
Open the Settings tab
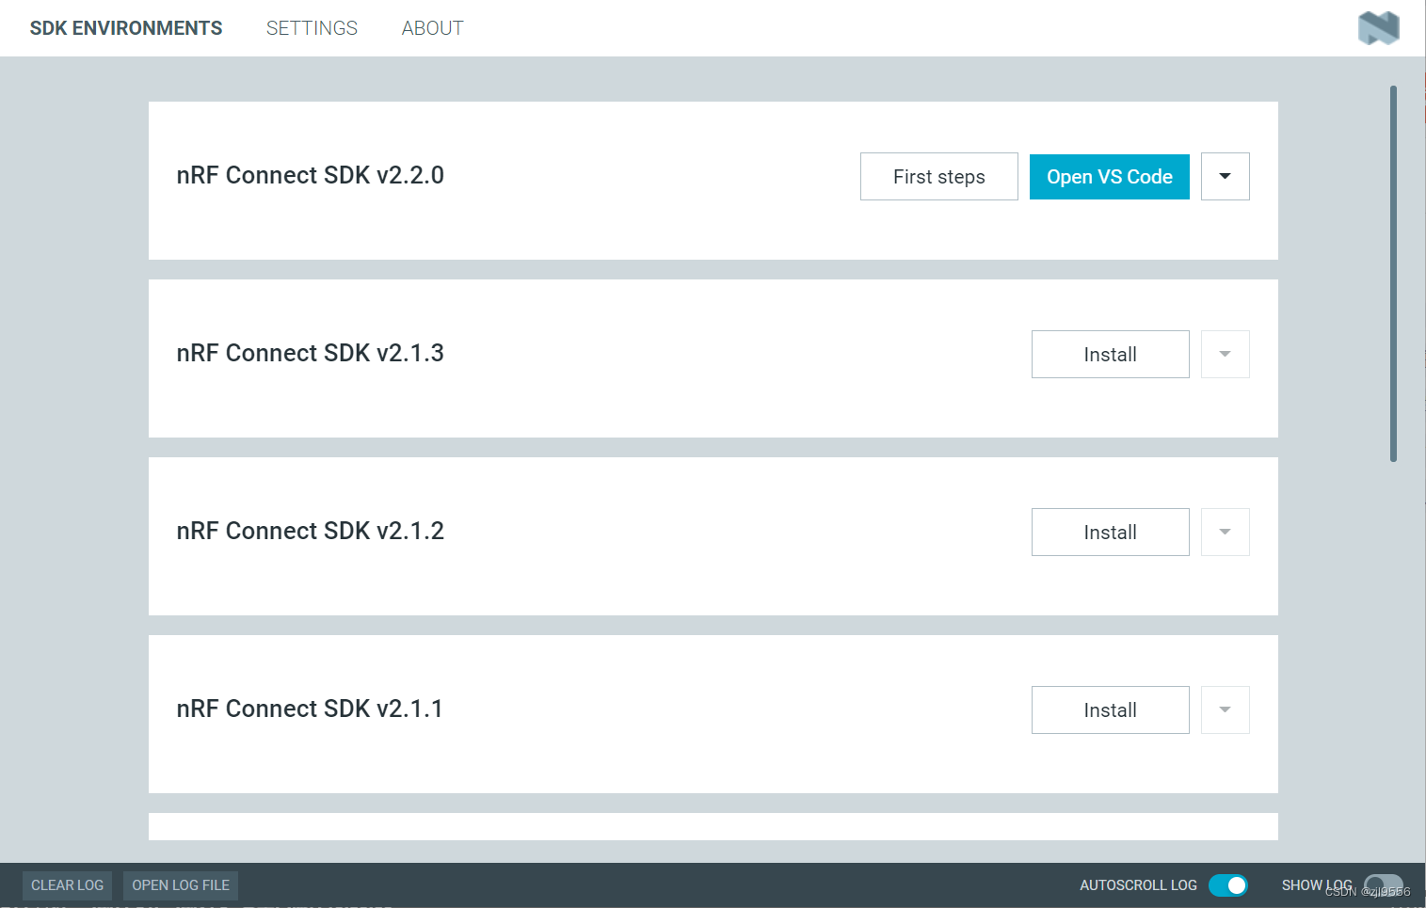pyautogui.click(x=312, y=28)
